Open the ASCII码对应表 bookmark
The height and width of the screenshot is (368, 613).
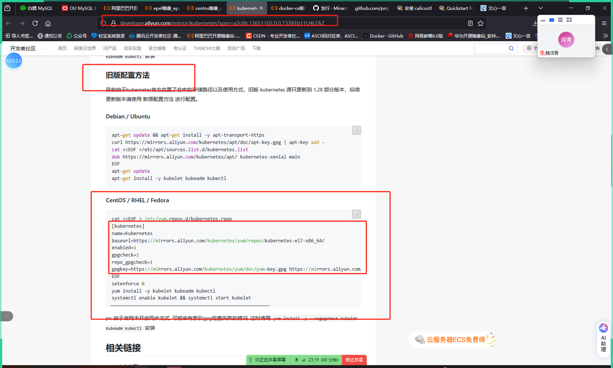point(331,36)
